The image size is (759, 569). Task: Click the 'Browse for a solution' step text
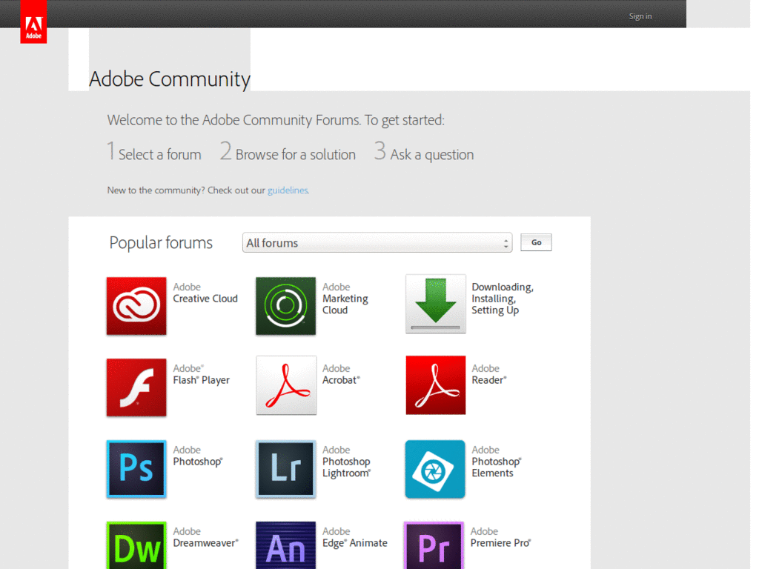click(x=295, y=154)
